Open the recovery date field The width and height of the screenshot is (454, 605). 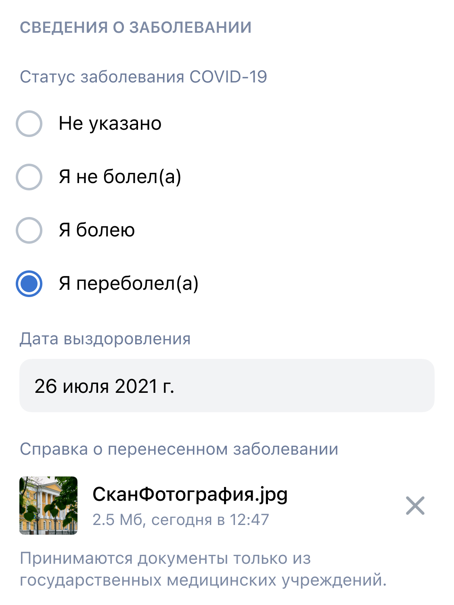(x=227, y=386)
